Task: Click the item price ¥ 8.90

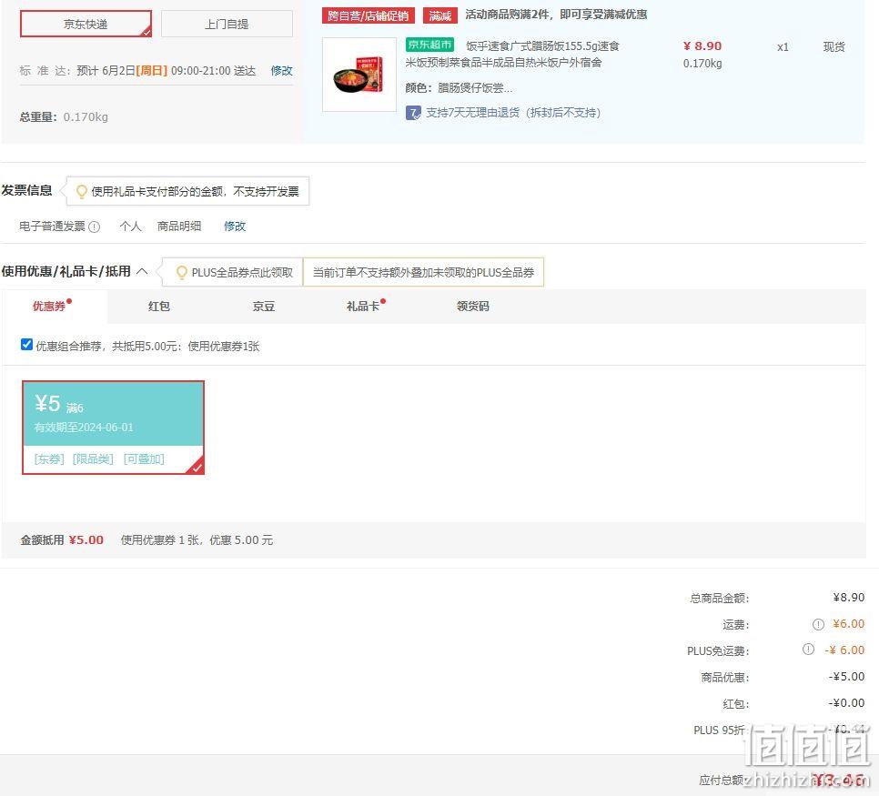Action: point(702,46)
